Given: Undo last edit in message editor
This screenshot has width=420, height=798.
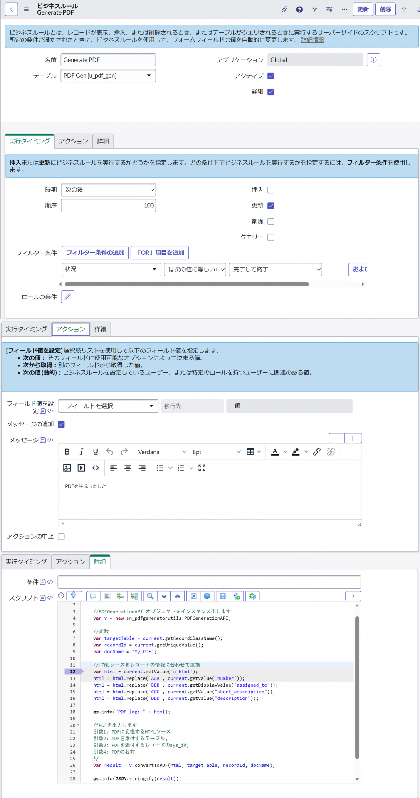Looking at the screenshot, I should pos(110,452).
